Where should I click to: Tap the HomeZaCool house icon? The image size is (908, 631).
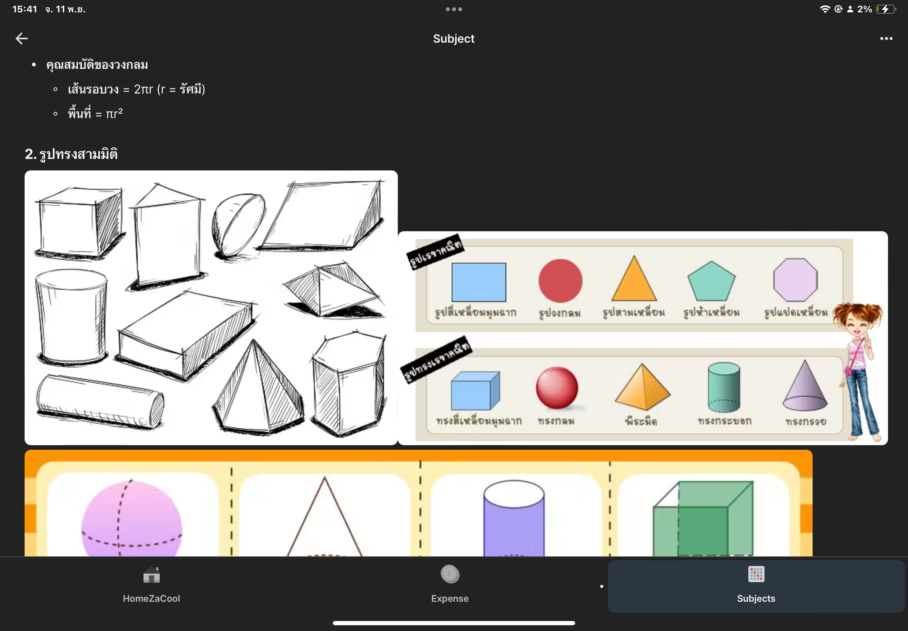tap(152, 574)
